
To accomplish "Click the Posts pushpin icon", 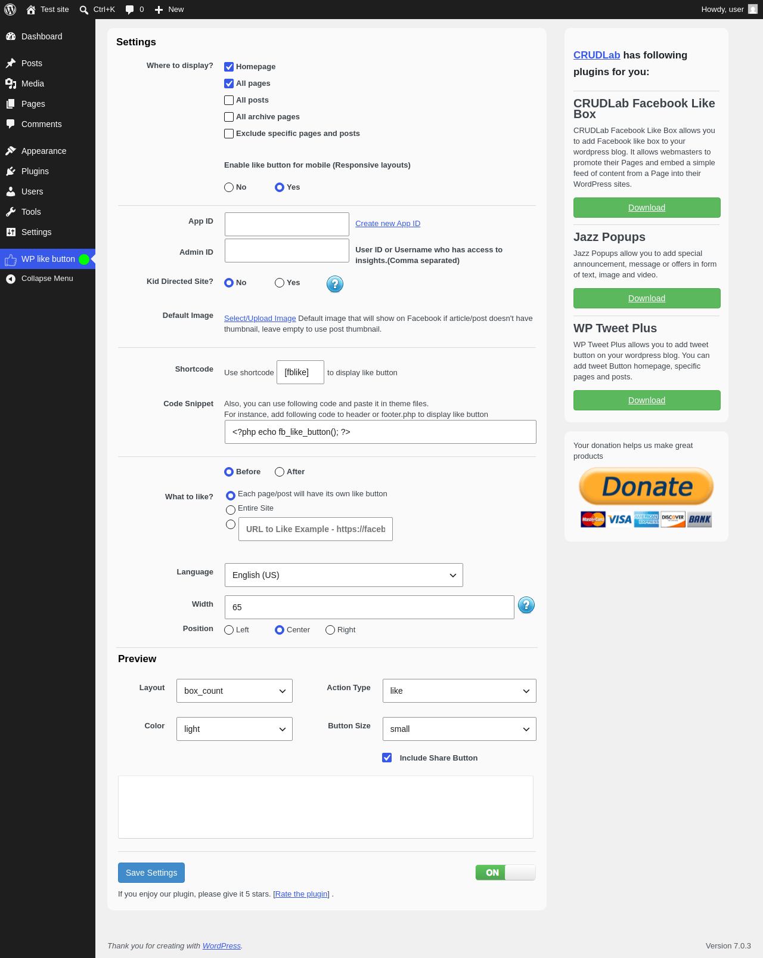I will [11, 63].
